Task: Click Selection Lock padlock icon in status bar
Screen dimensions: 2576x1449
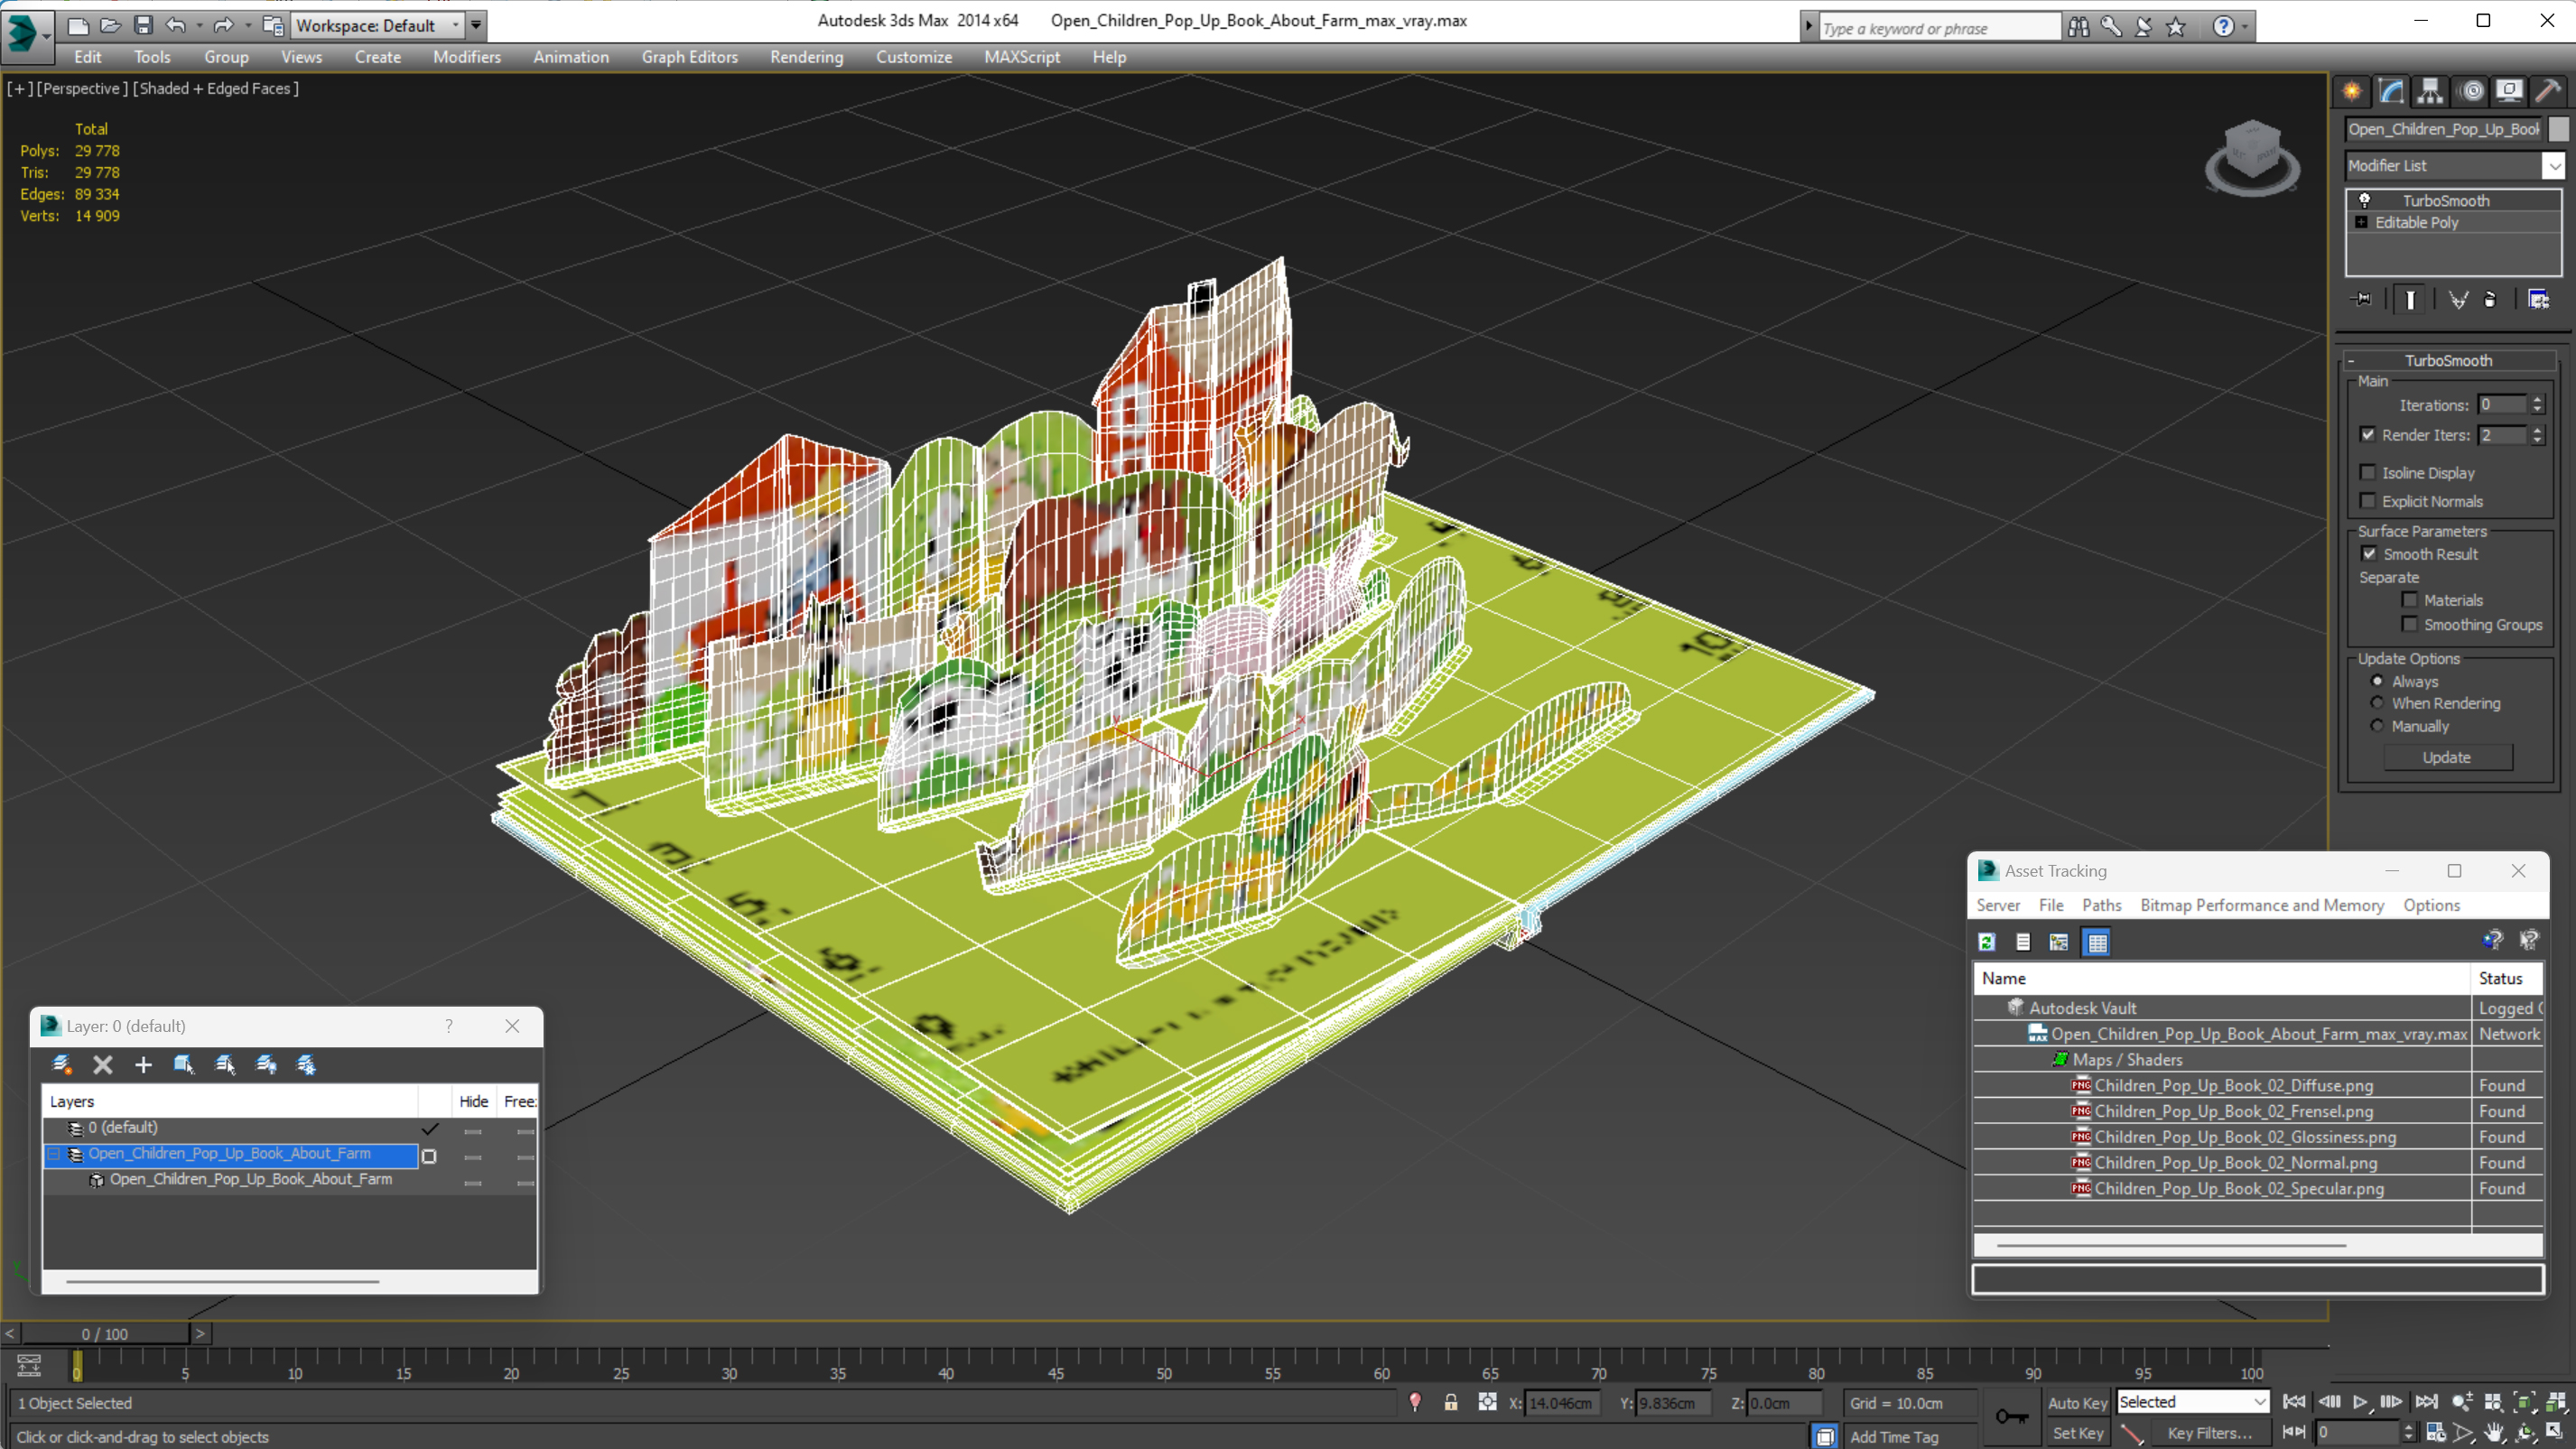Action: [x=1451, y=1402]
